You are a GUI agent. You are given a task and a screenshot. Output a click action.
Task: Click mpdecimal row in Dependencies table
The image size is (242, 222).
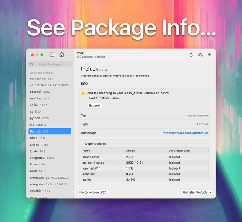[145, 157]
